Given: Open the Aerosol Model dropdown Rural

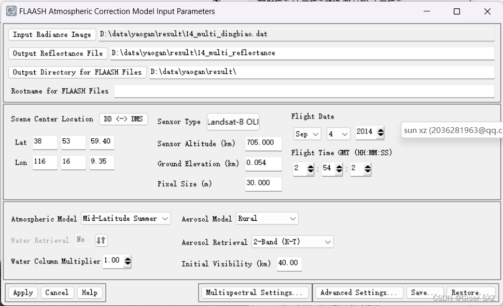Looking at the screenshot, I should [267, 219].
